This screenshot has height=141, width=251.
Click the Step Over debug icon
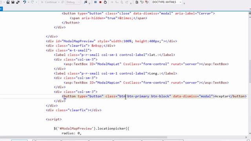click(x=122, y=2)
